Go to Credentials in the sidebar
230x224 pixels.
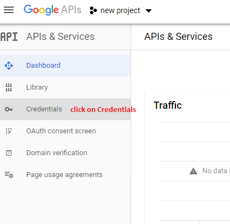click(66, 109)
